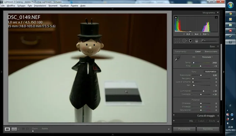The width and height of the screenshot is (236, 136).
Task: Click the Esposizione slider handle
Action: point(201,75)
